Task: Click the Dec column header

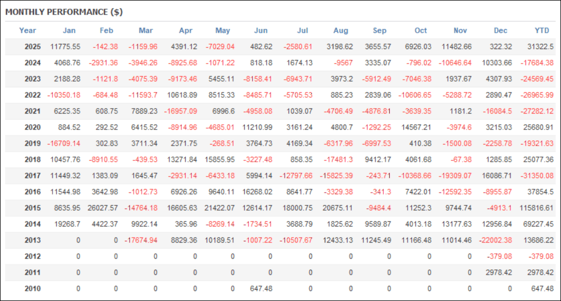Action: pos(501,31)
